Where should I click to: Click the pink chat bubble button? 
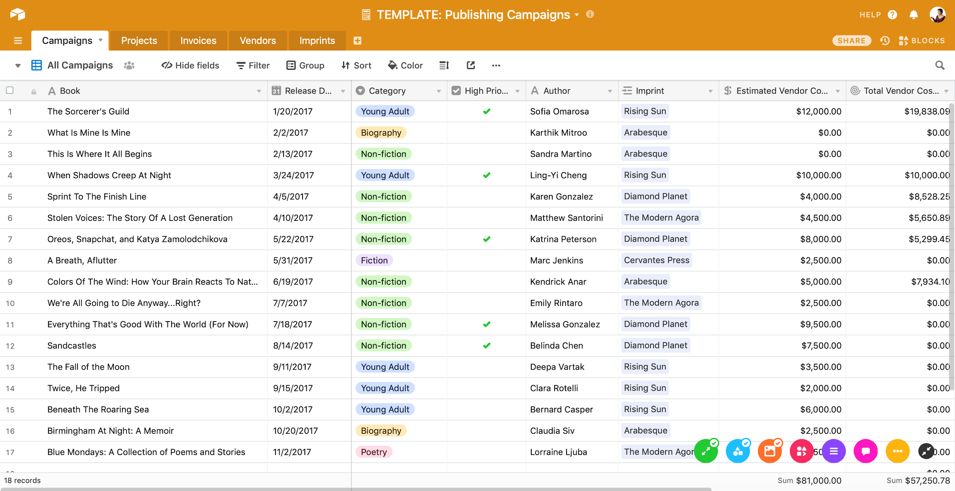[x=865, y=451]
